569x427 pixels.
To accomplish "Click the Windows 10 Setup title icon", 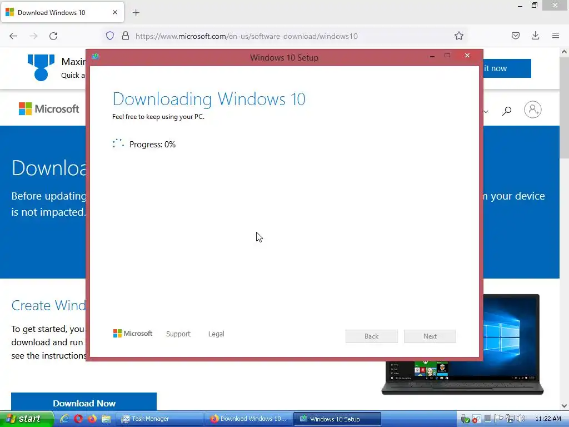I will (96, 56).
